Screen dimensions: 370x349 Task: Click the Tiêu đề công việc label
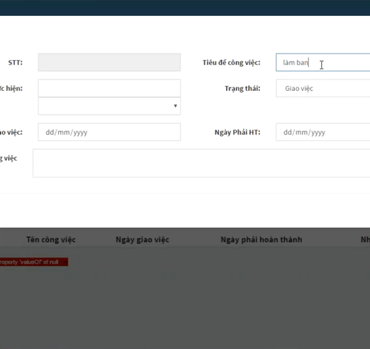(231, 62)
